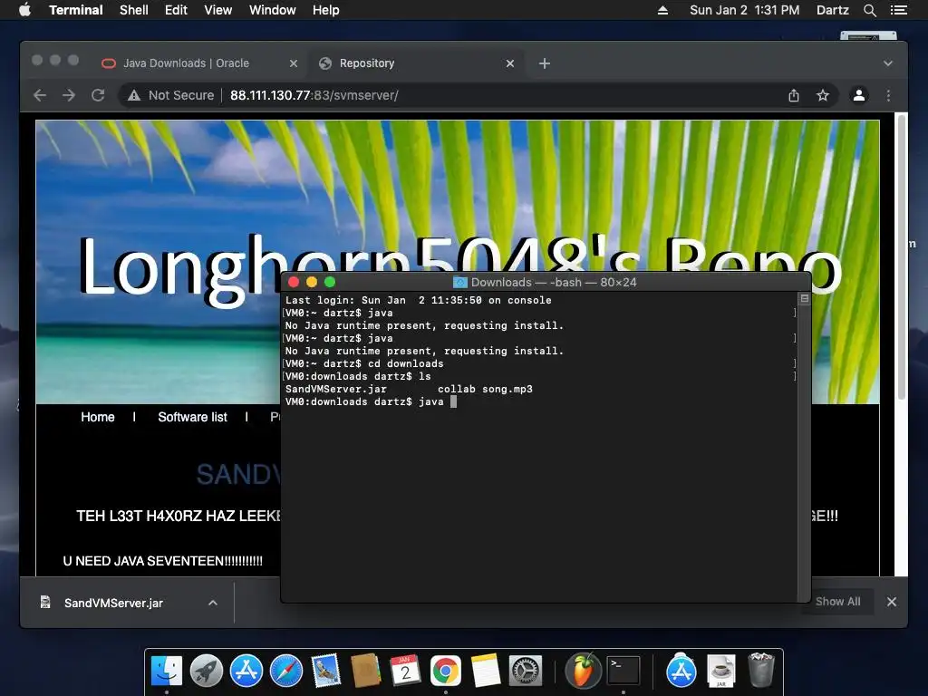The width and height of the screenshot is (928, 696).
Task: Open the Notes app in Dock
Action: click(486, 671)
